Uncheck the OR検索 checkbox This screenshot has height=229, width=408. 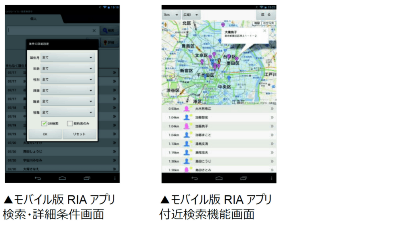coord(44,124)
